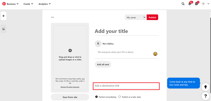Click the profile avatar in top bar

(203, 4)
